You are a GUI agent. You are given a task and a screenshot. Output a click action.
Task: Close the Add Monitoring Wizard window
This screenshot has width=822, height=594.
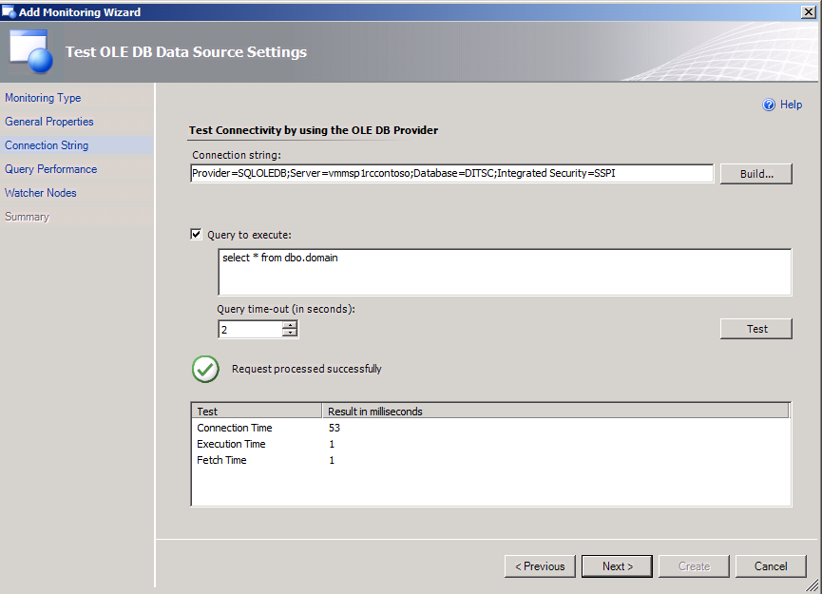(x=809, y=11)
